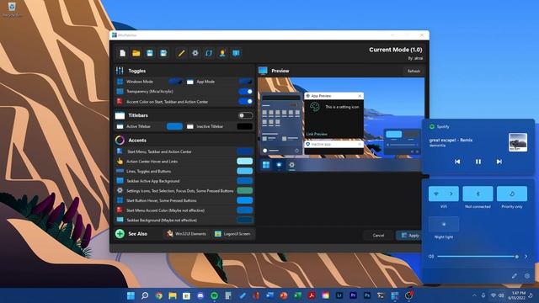The height and width of the screenshot is (303, 539).
Task: Open the Windows Start button on taskbar
Action: (131, 295)
